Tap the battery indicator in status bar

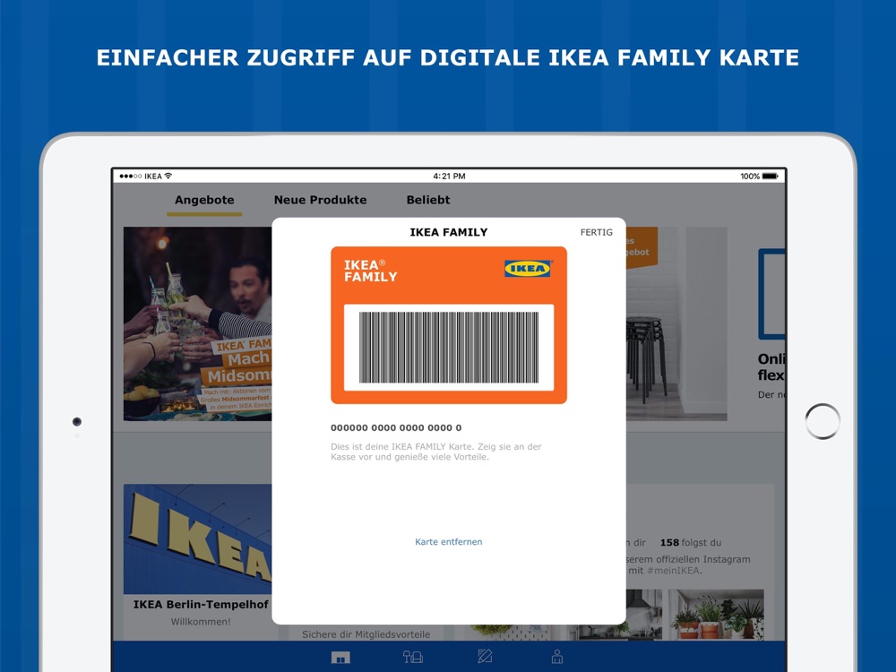(x=770, y=176)
